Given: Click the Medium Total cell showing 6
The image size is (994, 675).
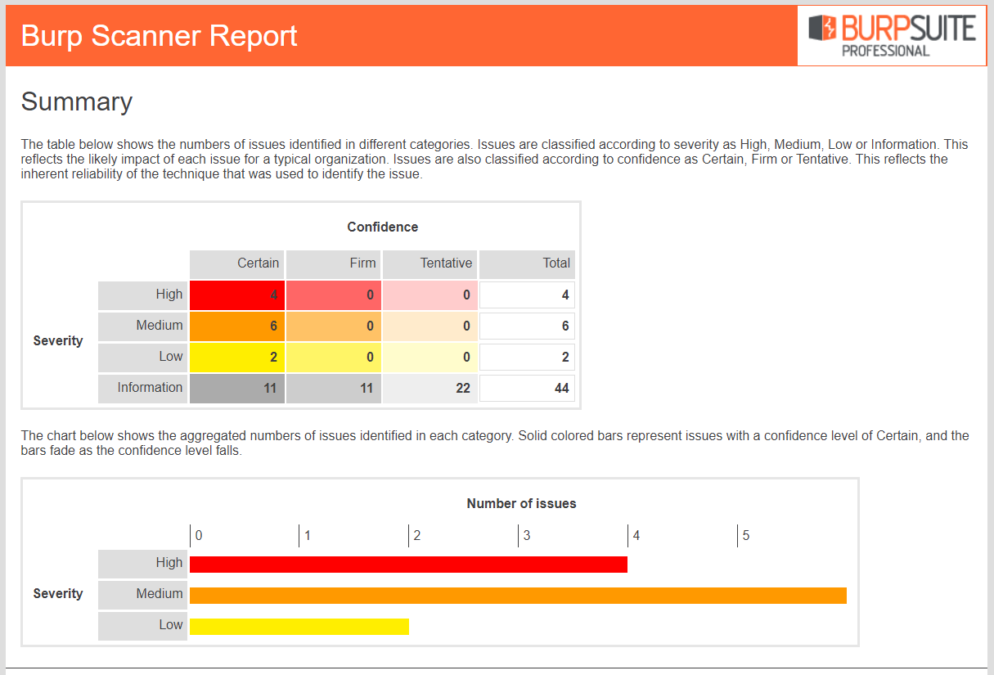Looking at the screenshot, I should point(527,326).
